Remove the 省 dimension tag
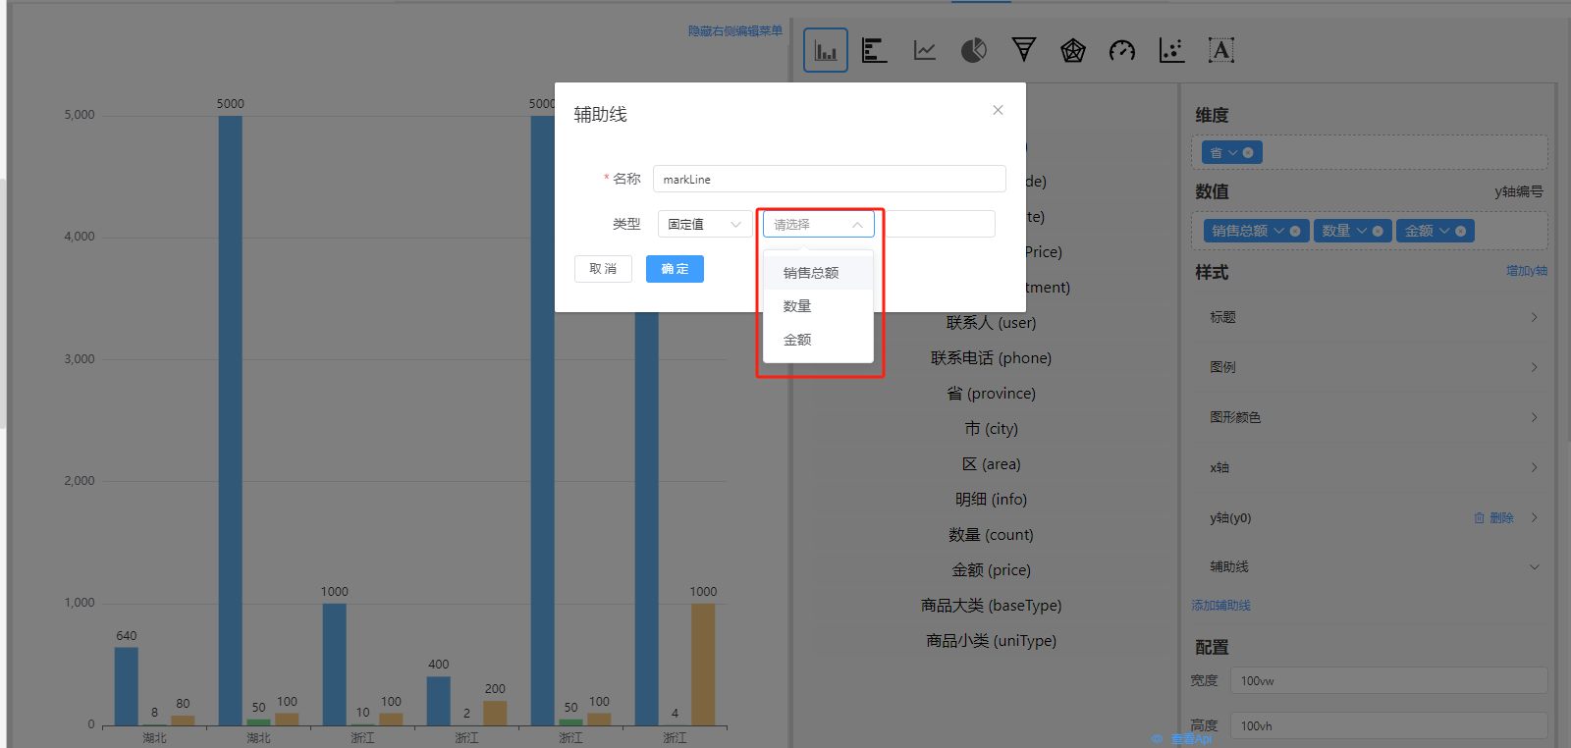 1248,153
